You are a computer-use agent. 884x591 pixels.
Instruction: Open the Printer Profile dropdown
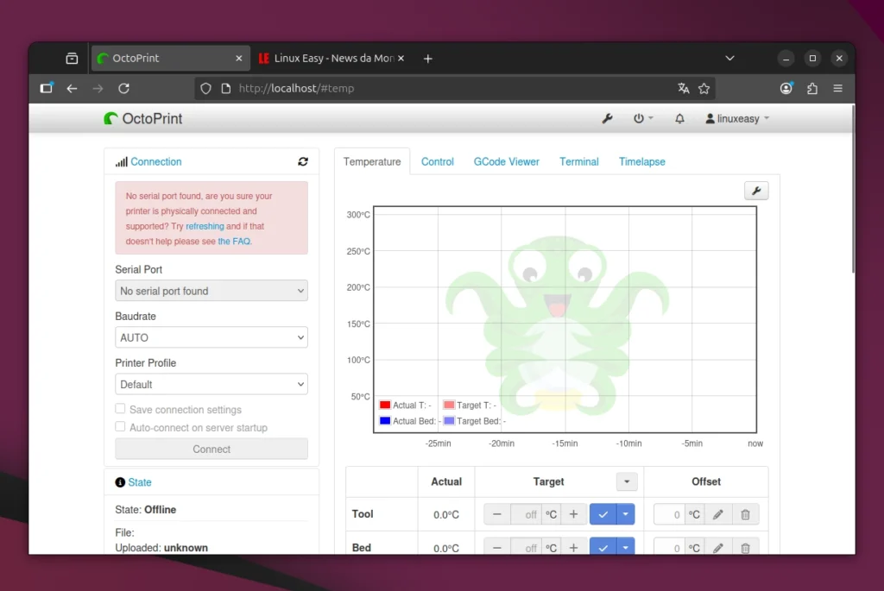coord(211,383)
